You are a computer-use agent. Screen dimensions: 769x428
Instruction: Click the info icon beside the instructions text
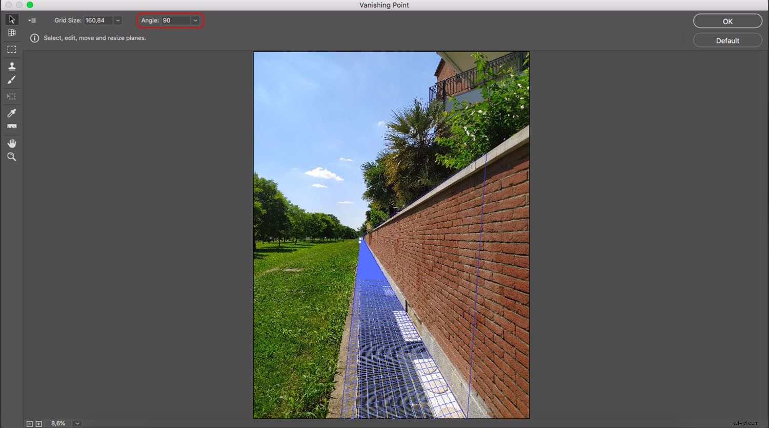[34, 38]
